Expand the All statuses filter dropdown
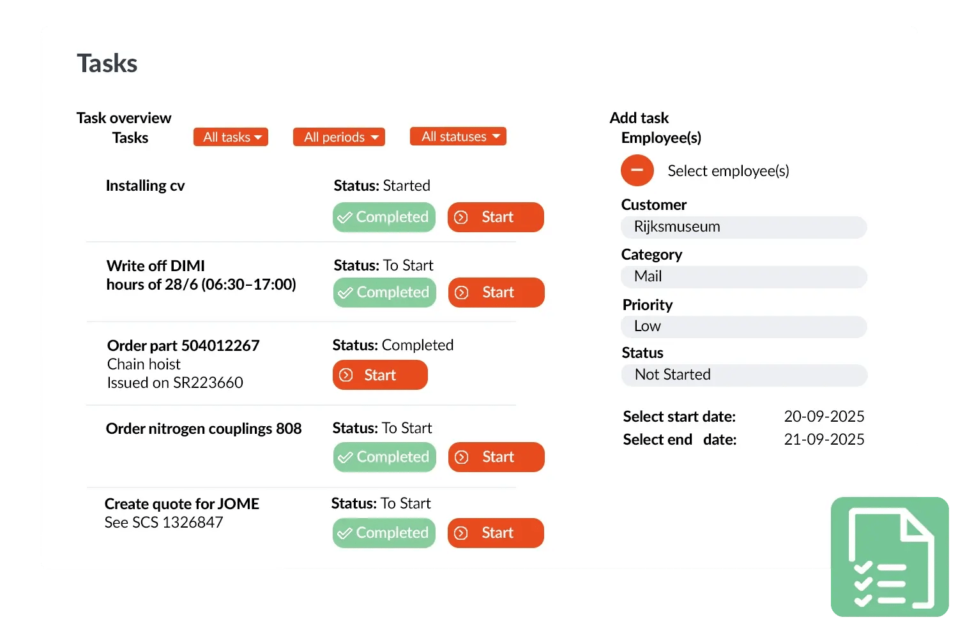This screenshot has height=638, width=958. [458, 137]
